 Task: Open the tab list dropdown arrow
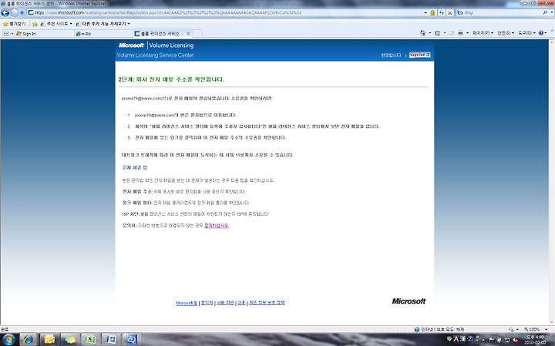(12, 34)
